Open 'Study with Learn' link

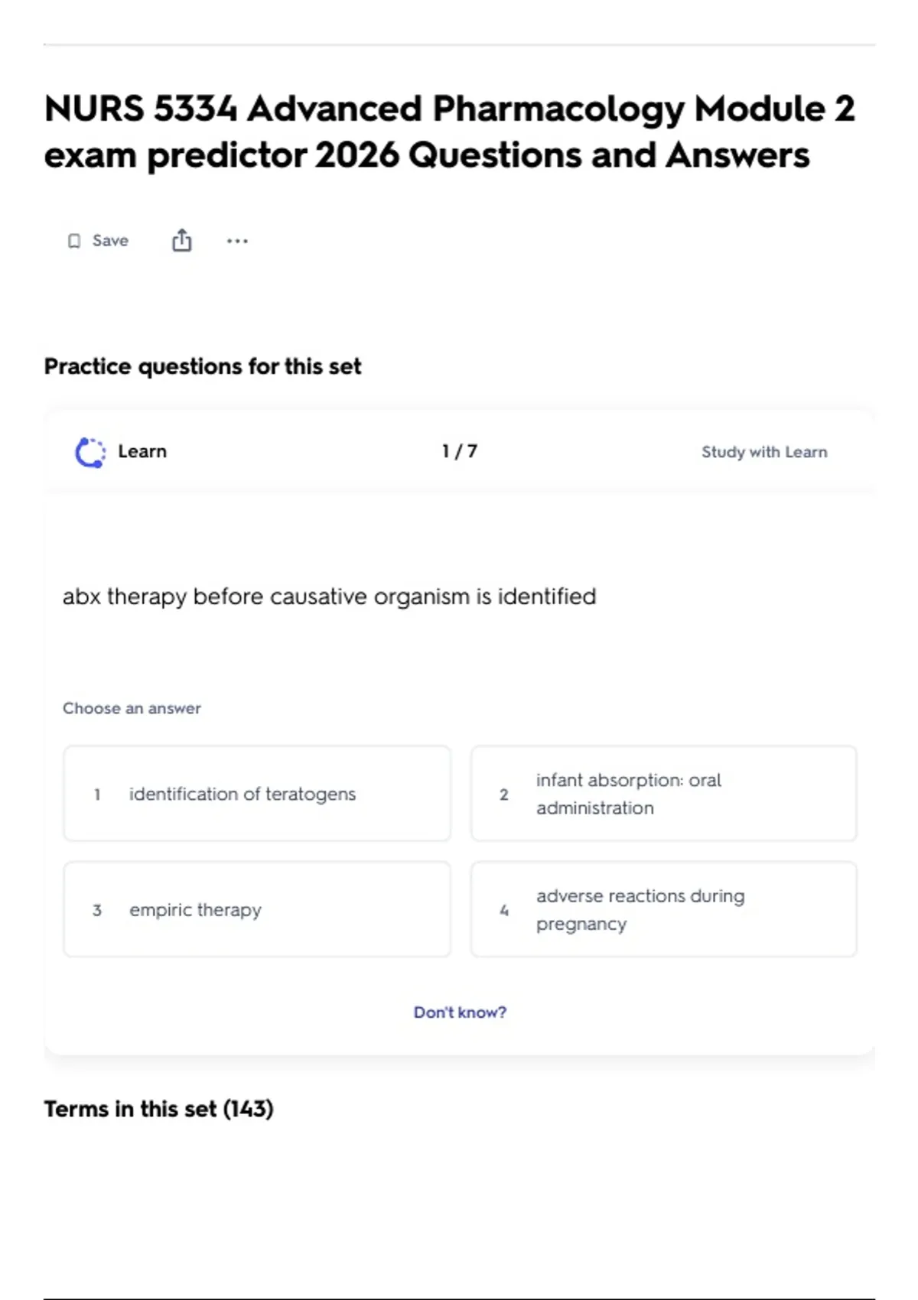tap(764, 452)
